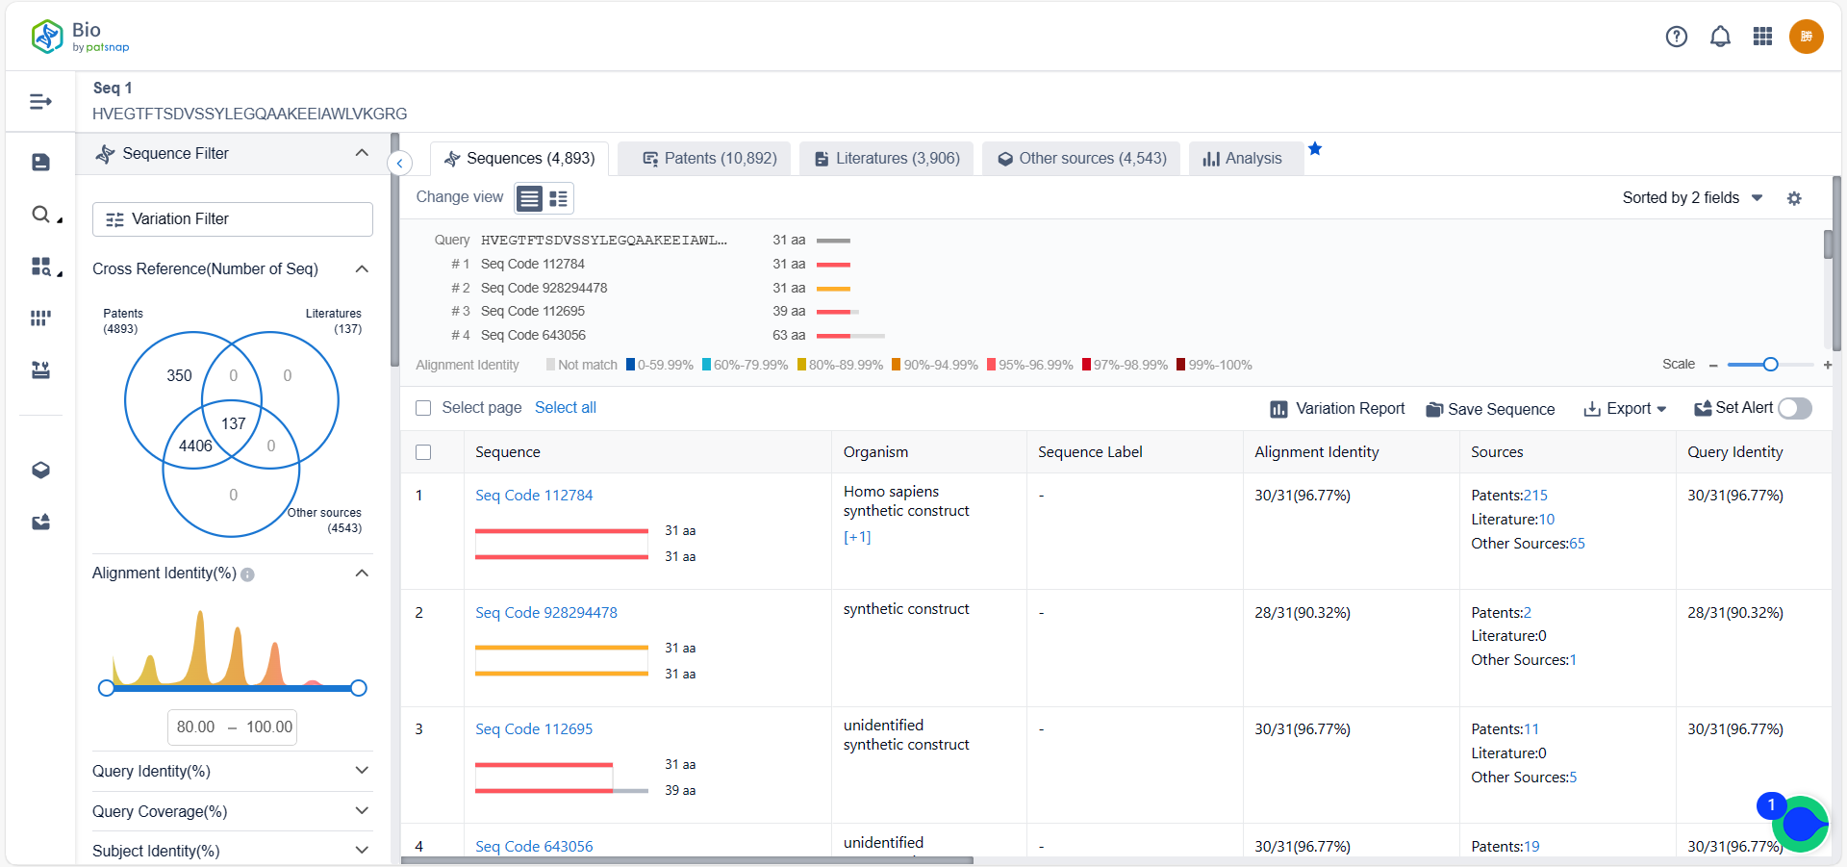Viewport: 1847px width, 867px height.
Task: Click the search icon in the sidebar
Action: 40,215
